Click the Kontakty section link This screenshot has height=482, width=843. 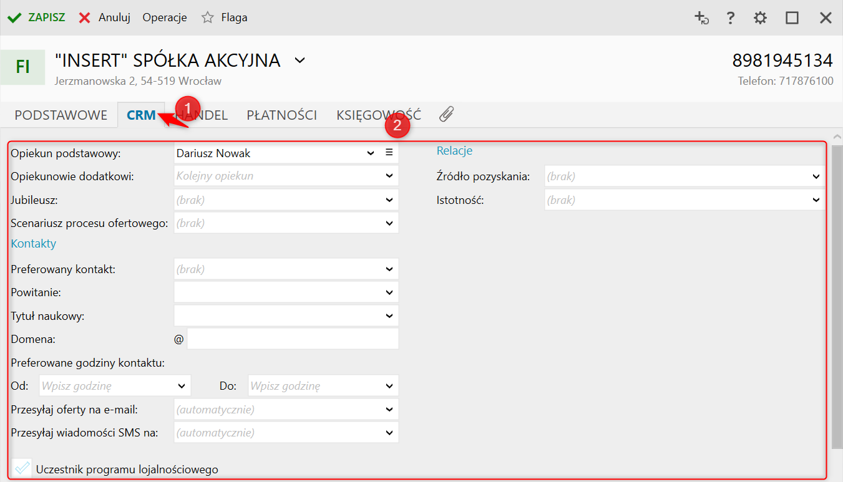34,244
